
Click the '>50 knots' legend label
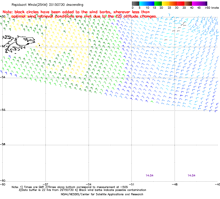click(x=212, y=8)
